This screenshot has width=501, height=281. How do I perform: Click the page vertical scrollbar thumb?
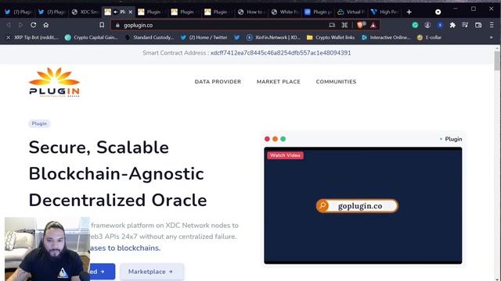coord(497,61)
